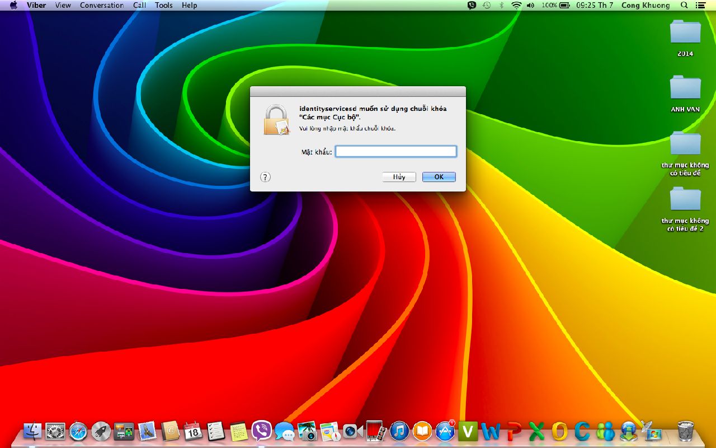716x448 pixels.
Task: Open the Conversation menu
Action: pyautogui.click(x=101, y=5)
